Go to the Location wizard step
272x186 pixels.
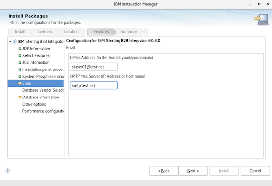coord(71,32)
